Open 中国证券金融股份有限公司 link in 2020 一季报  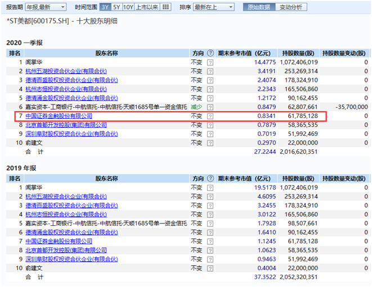[59, 116]
